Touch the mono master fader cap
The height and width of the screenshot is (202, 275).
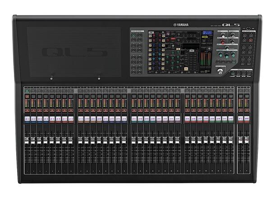pyautogui.click(x=247, y=140)
